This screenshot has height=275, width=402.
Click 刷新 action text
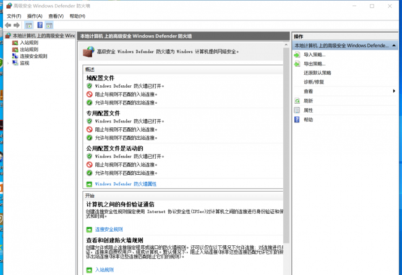point(309,101)
